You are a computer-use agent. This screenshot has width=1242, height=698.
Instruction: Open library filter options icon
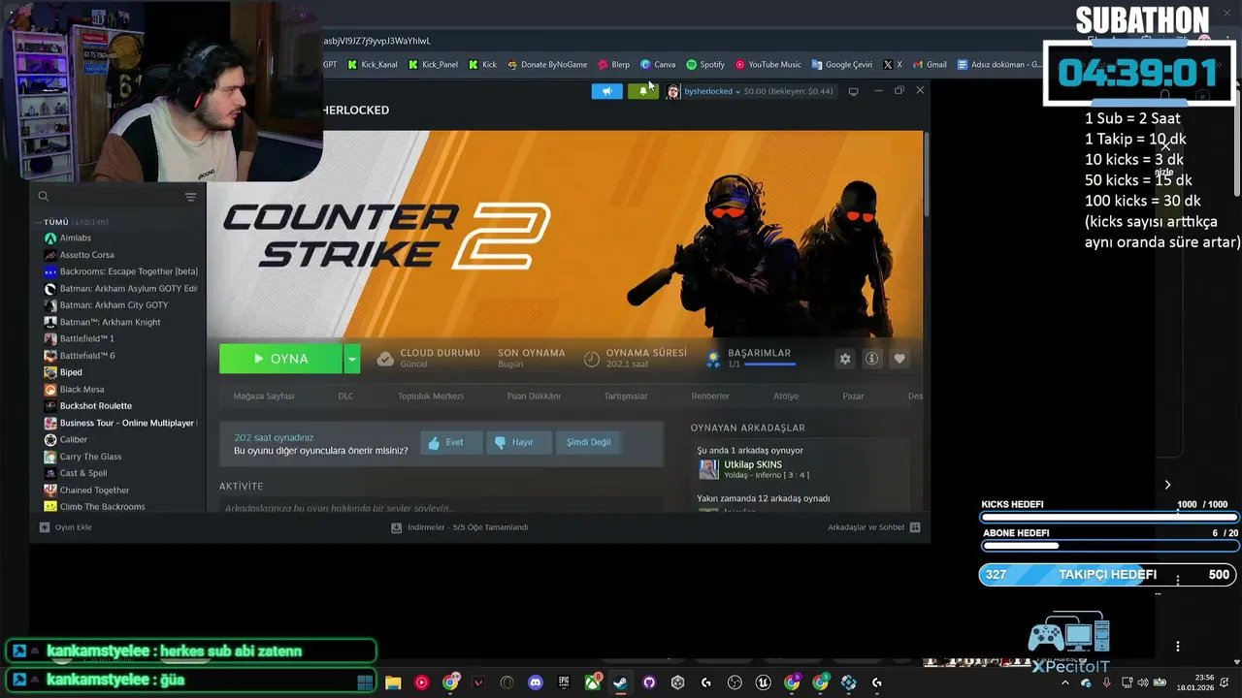190,197
